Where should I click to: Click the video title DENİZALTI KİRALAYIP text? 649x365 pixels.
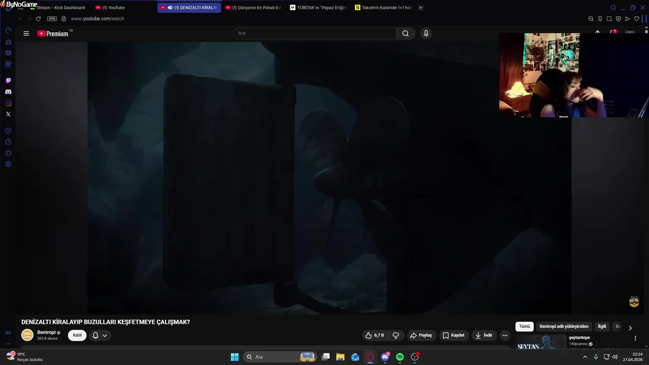point(105,322)
